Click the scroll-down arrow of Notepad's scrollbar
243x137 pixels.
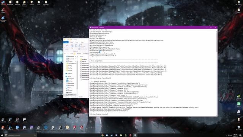pyautogui.click(x=216, y=116)
